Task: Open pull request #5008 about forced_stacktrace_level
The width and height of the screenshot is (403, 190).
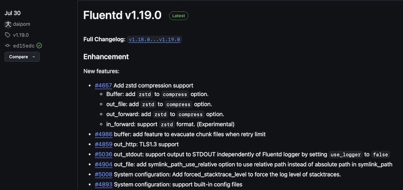Action: [103, 175]
